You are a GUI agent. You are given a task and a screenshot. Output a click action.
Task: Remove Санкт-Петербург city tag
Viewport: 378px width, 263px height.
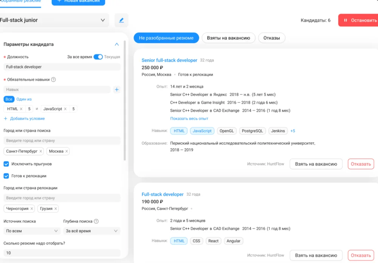[x=40, y=151]
